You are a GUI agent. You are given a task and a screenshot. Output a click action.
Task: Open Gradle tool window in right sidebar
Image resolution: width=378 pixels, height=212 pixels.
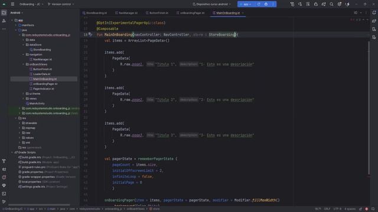[x=374, y=21]
